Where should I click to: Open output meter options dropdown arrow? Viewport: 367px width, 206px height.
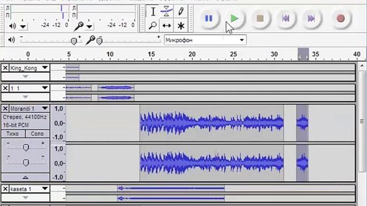click(x=23, y=26)
